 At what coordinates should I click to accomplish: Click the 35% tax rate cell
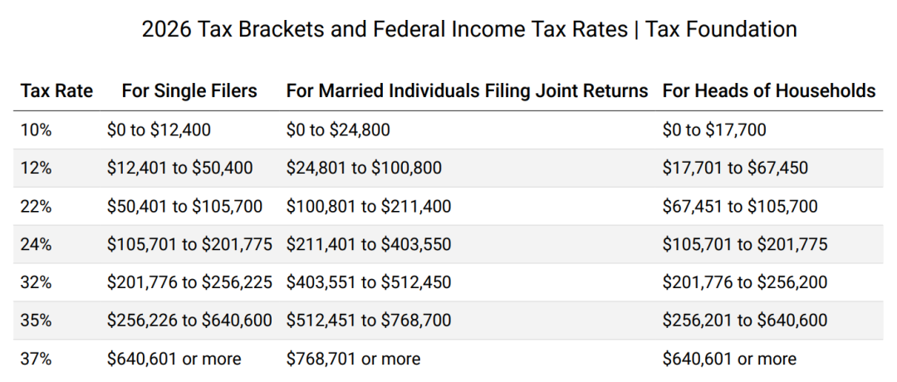point(36,321)
